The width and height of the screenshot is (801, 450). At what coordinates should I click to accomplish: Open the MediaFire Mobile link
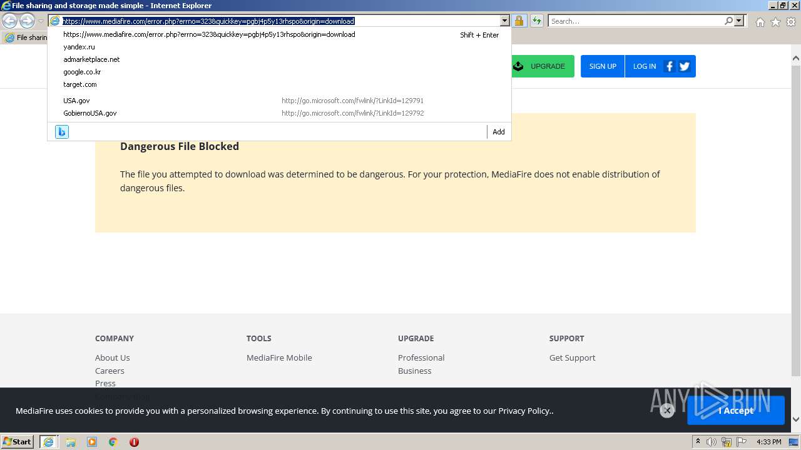(279, 357)
